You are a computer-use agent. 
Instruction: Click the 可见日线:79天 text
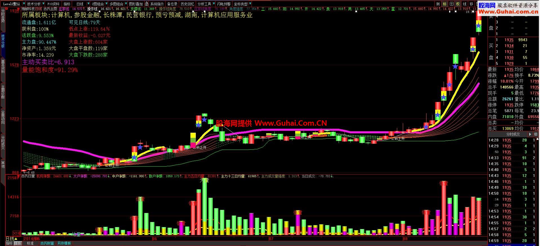pos(85,23)
